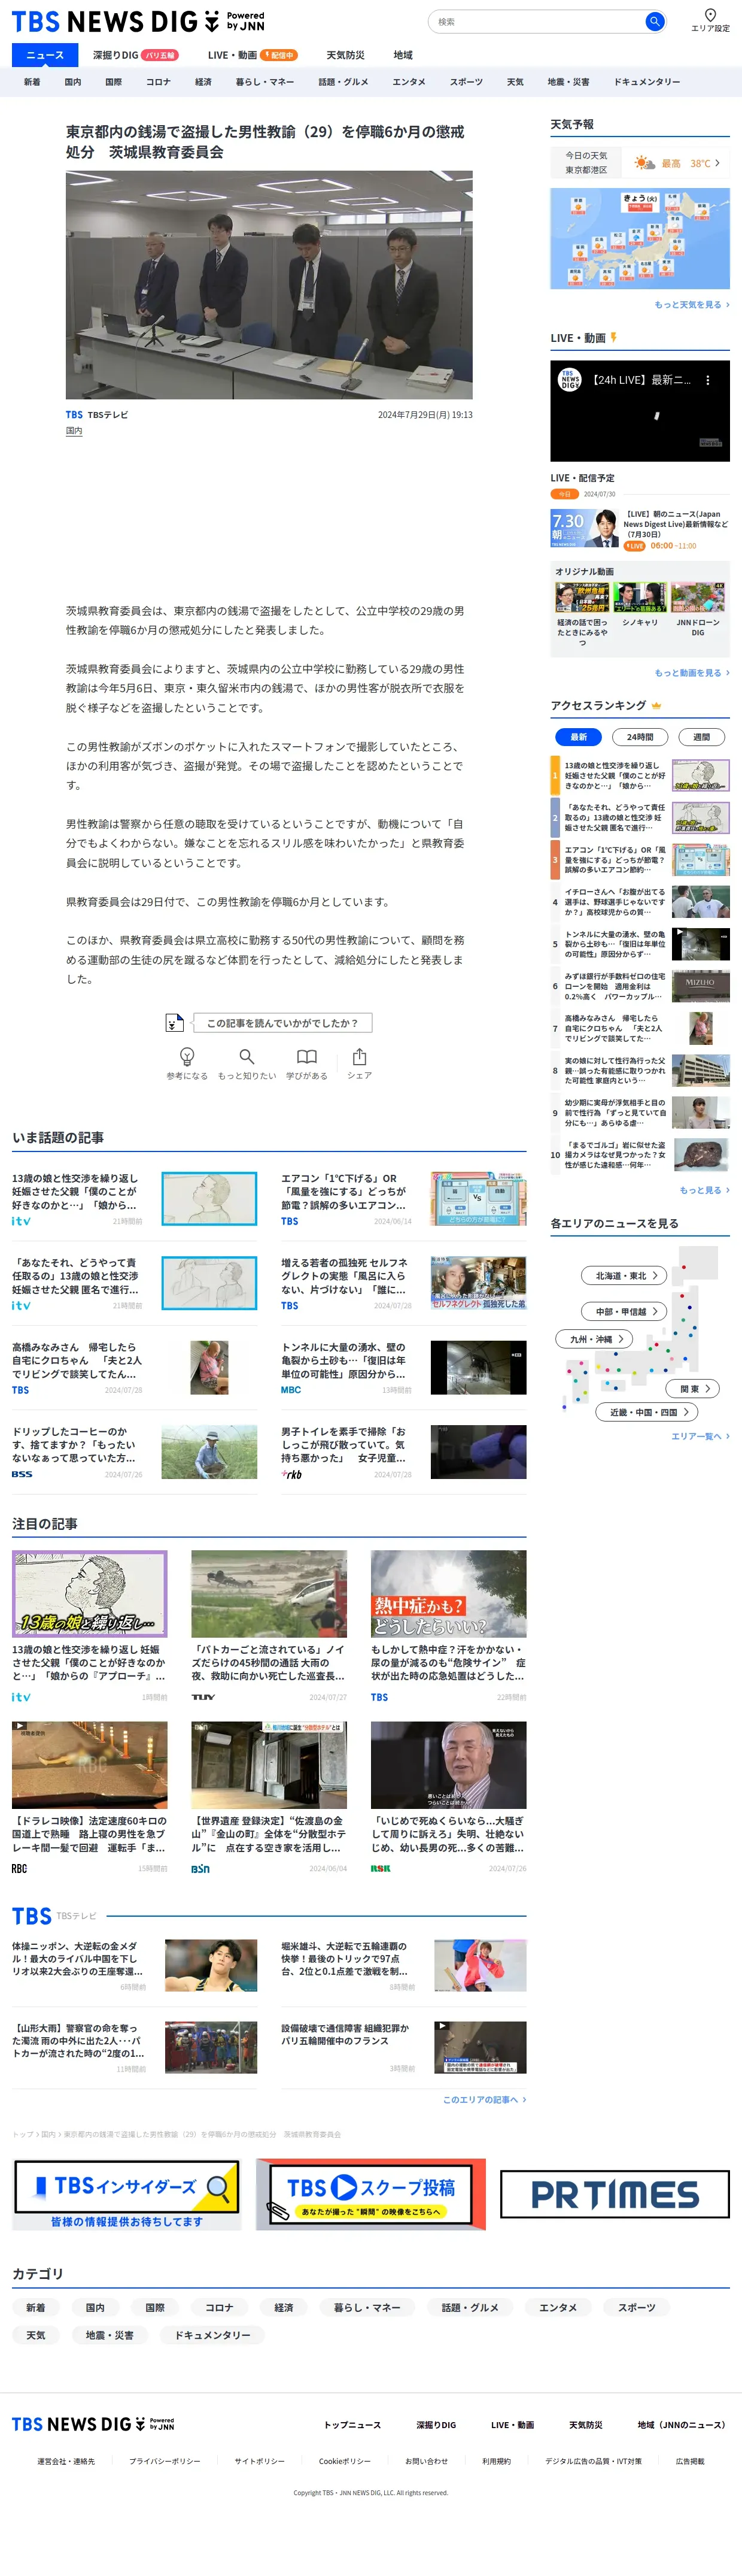Click the search input field

[x=536, y=21]
